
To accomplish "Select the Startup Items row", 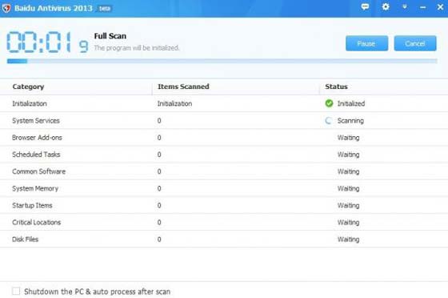I will coord(224,205).
